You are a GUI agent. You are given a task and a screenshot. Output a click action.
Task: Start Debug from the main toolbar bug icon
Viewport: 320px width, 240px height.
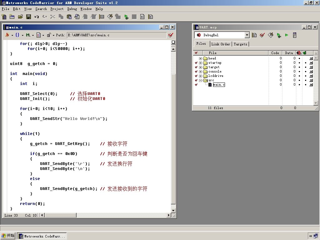tap(126, 17)
